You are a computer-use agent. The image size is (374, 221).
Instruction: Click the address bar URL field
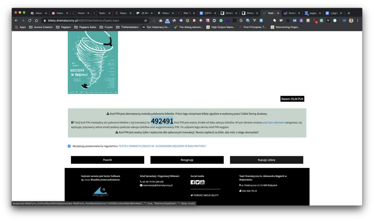[x=94, y=20]
